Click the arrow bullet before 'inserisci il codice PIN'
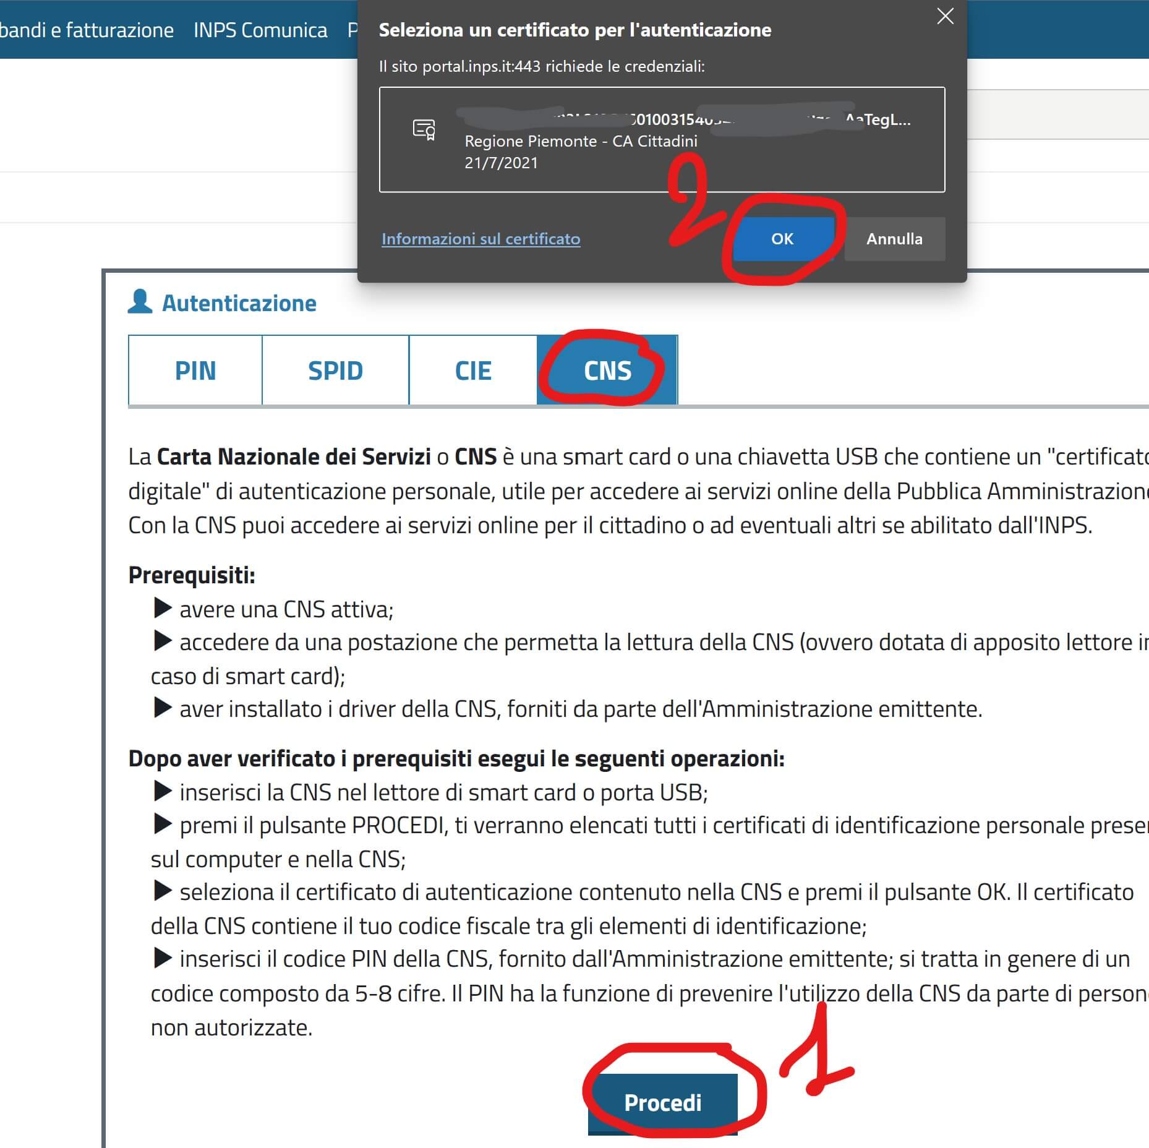1149x1148 pixels. 162,958
